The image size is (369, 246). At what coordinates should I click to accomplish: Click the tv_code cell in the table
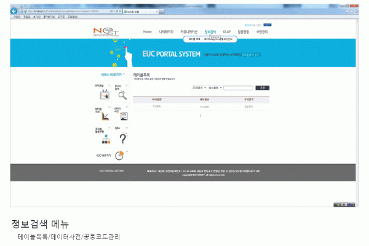coord(205,106)
